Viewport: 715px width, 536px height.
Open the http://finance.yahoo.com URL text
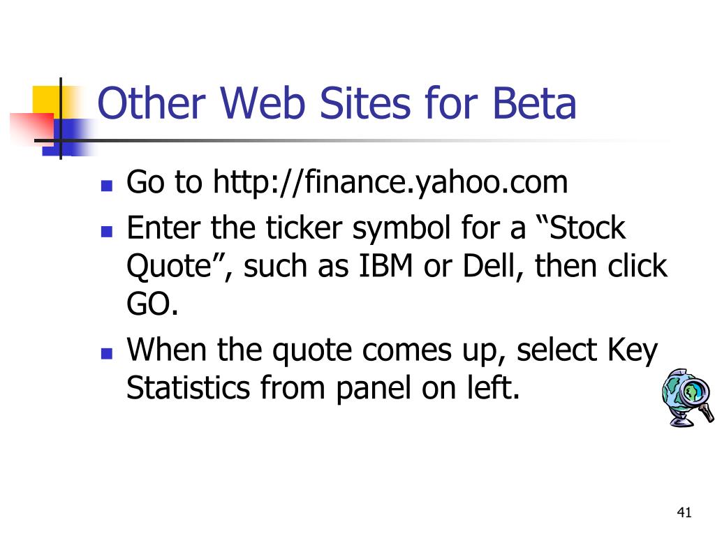click(x=390, y=182)
